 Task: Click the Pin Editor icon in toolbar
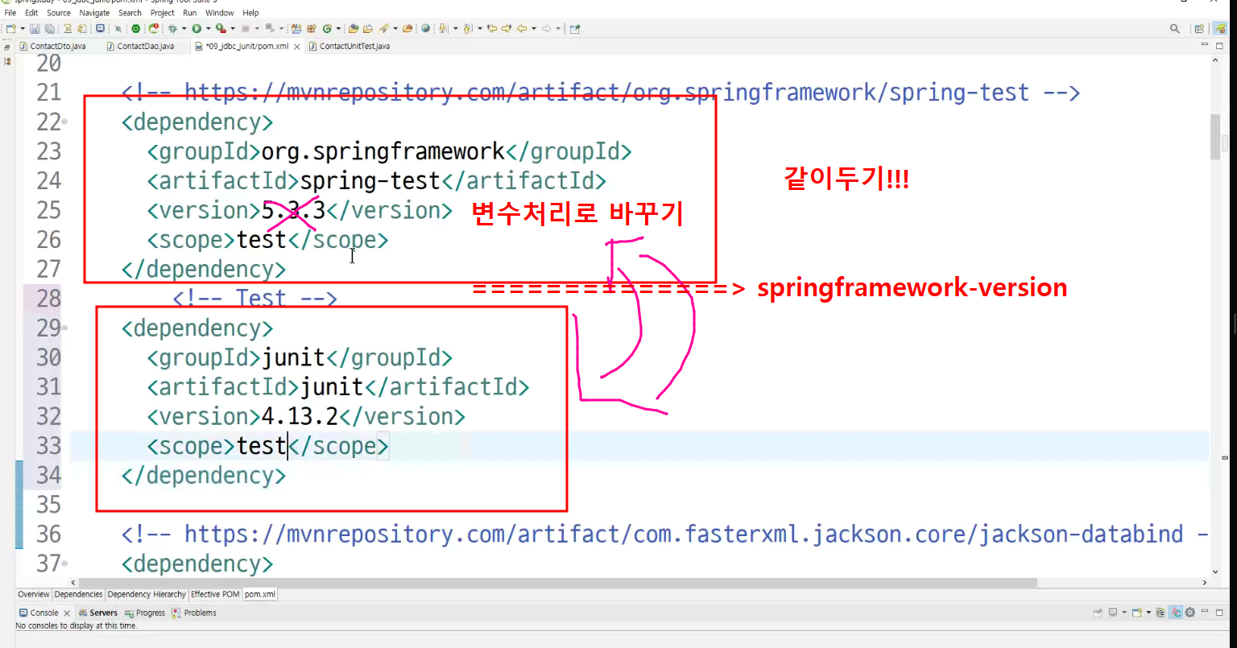tap(574, 28)
